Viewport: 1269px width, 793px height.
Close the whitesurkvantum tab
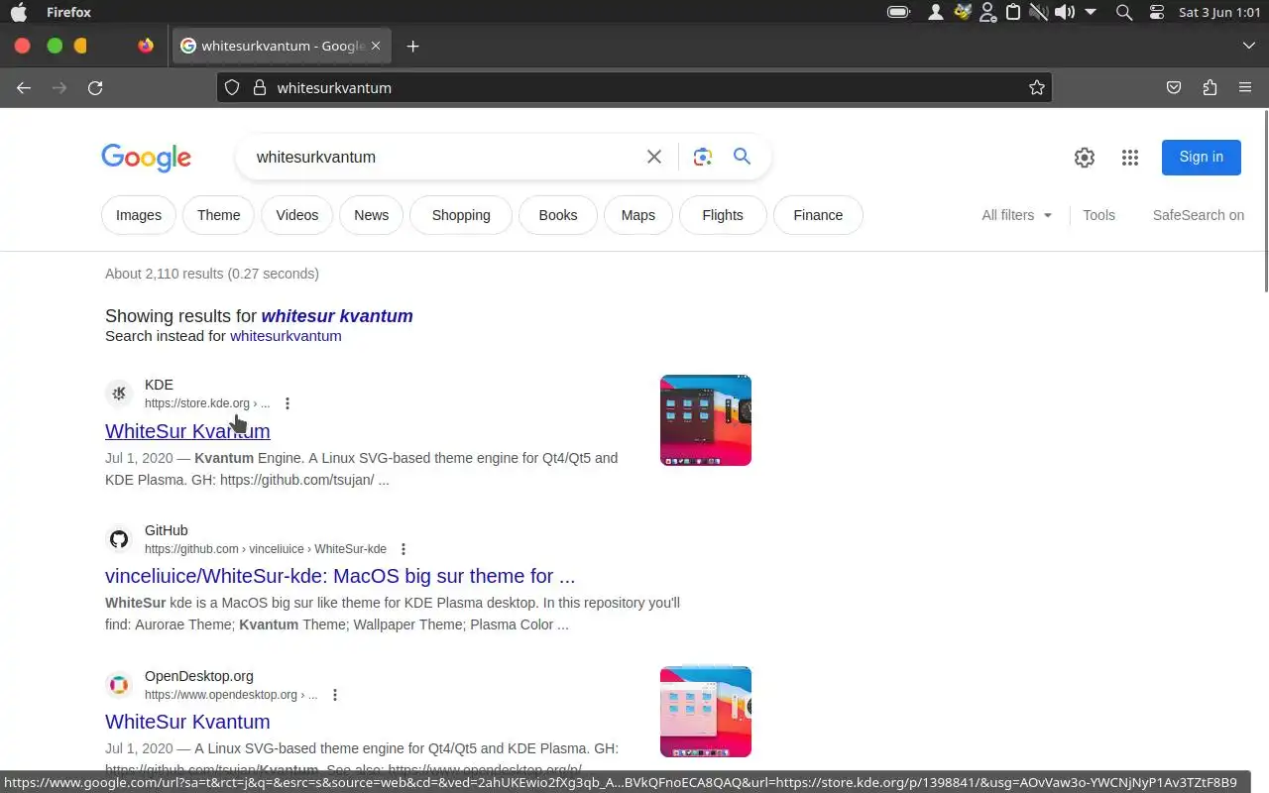point(376,46)
